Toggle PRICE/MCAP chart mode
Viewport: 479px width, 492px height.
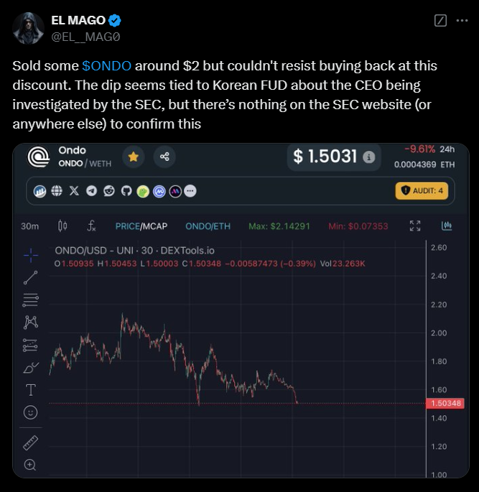141,226
